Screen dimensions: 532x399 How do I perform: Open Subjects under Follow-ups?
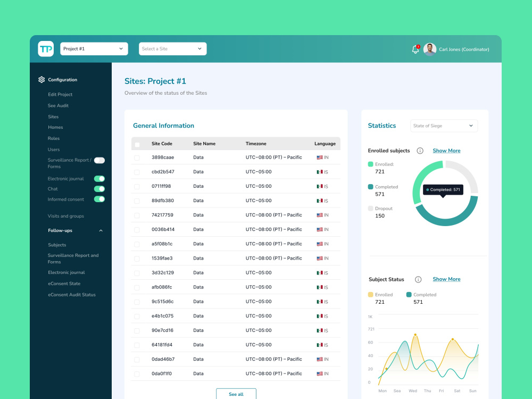coord(57,245)
